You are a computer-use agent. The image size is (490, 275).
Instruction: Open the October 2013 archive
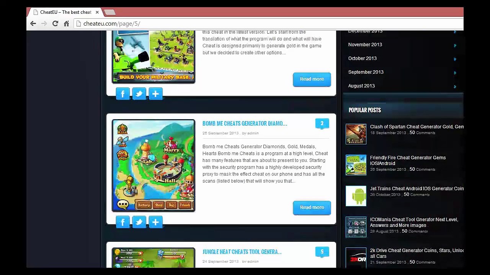pyautogui.click(x=363, y=58)
